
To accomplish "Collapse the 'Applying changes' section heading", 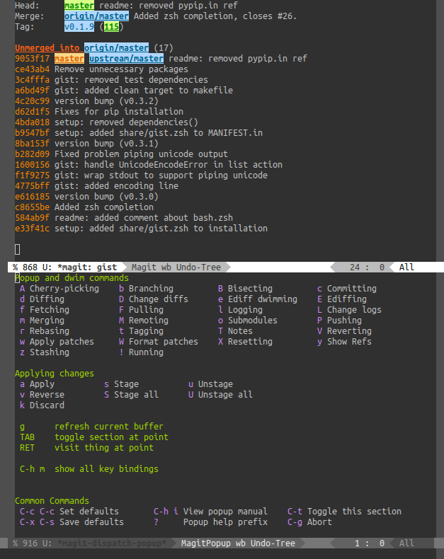I will coord(54,374).
